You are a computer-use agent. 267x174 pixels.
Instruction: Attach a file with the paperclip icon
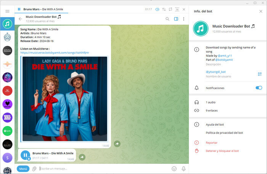(x=34, y=169)
